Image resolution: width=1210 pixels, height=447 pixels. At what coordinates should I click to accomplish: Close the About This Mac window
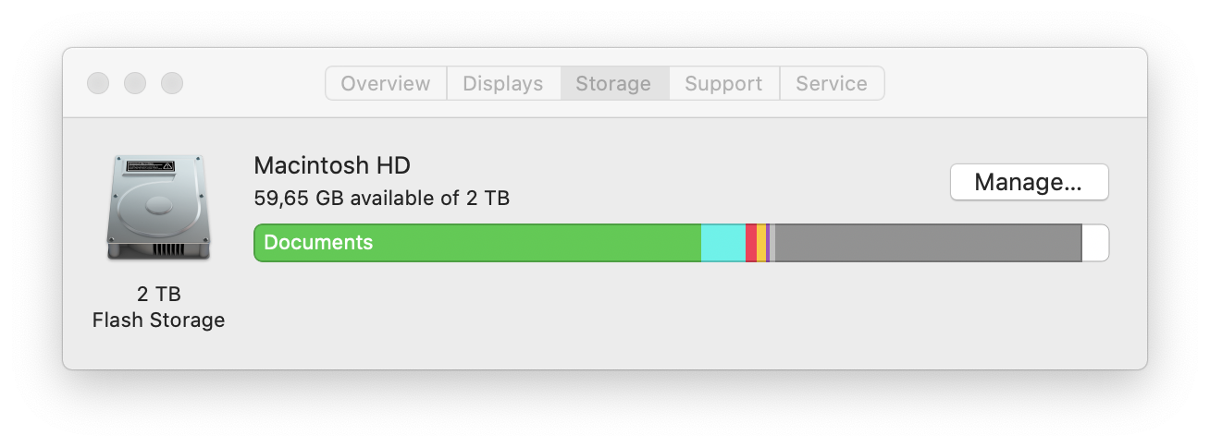point(98,83)
